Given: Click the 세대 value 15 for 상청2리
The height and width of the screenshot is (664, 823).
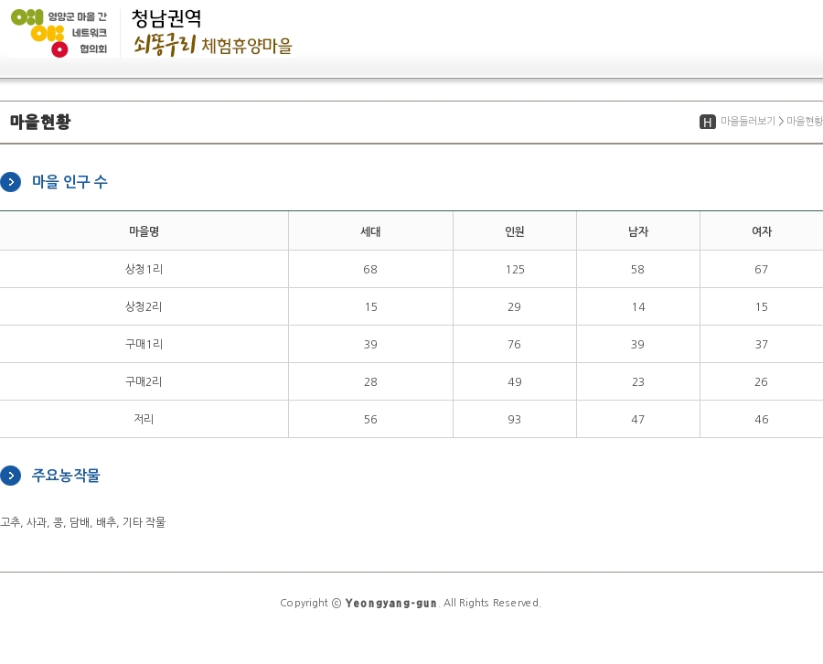Looking at the screenshot, I should (x=370, y=306).
